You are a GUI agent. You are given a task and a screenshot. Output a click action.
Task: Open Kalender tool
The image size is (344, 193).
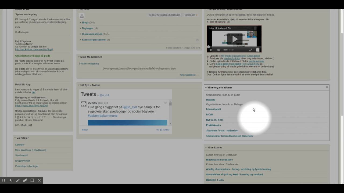(x=20, y=145)
